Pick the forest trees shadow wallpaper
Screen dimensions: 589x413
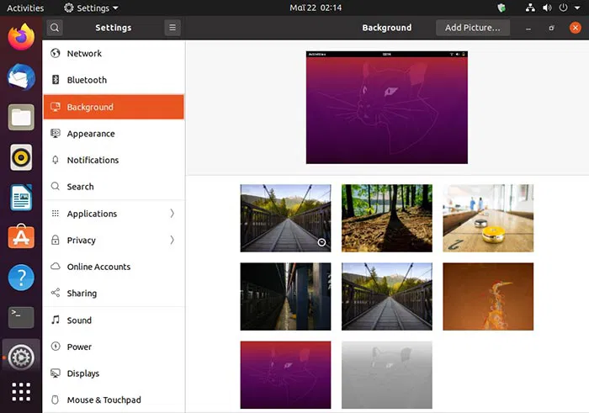click(386, 219)
